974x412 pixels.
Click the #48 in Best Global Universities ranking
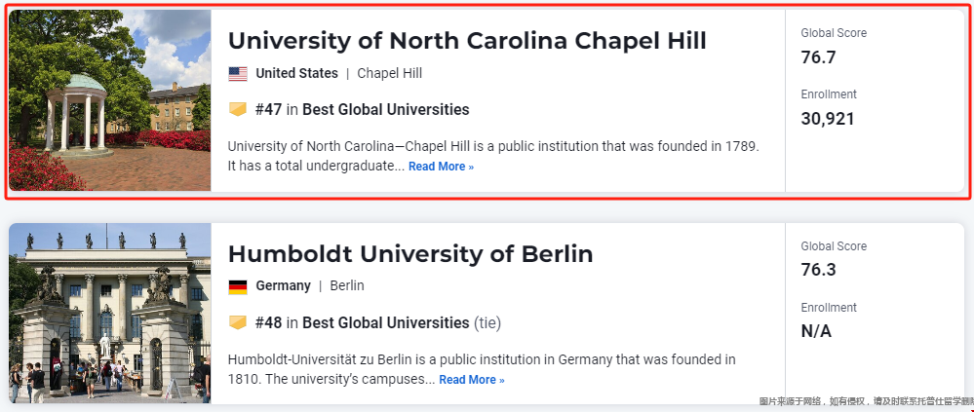362,322
